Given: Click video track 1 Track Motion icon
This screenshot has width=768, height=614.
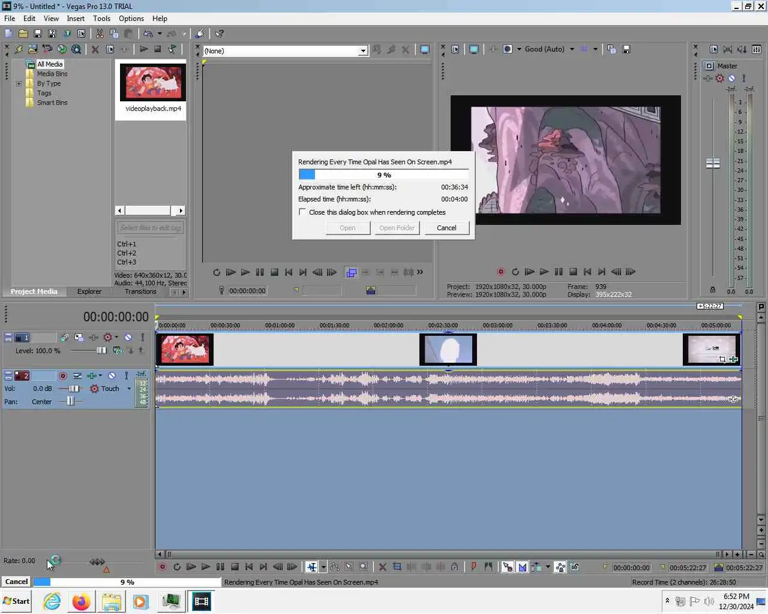Looking at the screenshot, I should (x=79, y=338).
